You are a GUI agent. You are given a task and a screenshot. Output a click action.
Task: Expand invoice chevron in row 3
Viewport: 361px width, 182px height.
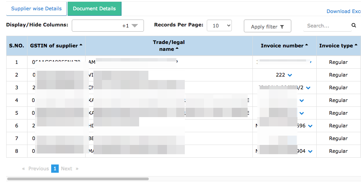point(308,88)
